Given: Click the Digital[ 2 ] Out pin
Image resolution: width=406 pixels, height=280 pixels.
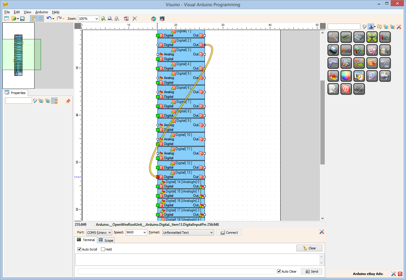Looking at the screenshot, I should coord(205,45).
